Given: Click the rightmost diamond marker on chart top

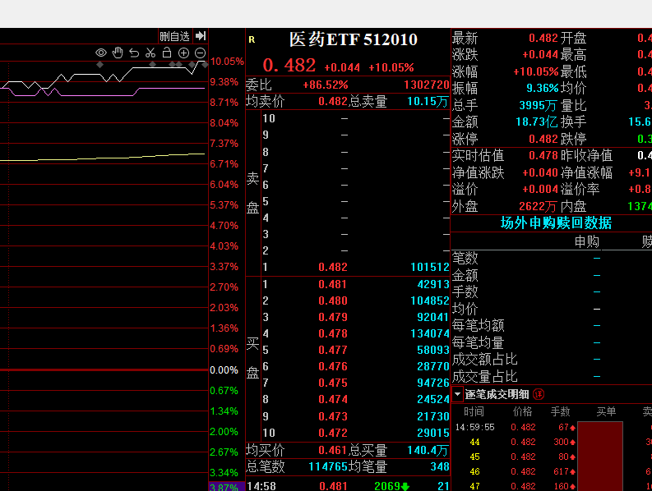Looking at the screenshot, I should [x=204, y=64].
